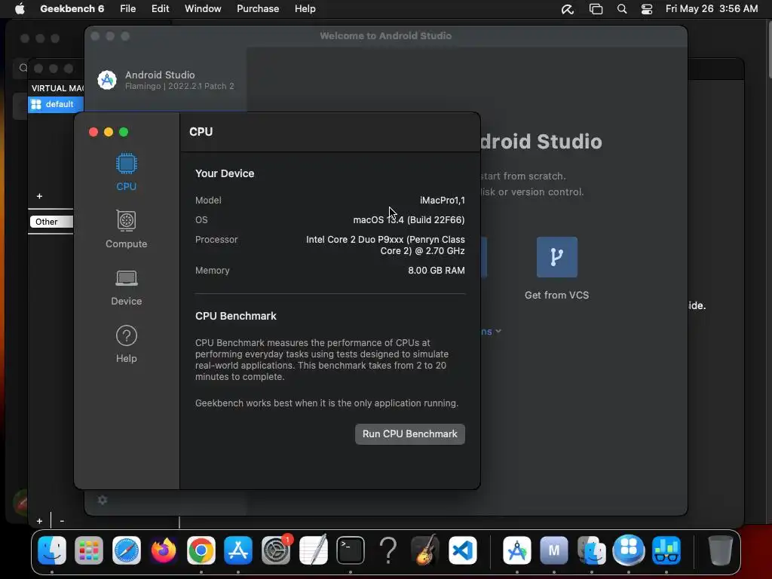Click the bottom plus button in VM window
Screen dimensions: 772x579
click(x=39, y=520)
